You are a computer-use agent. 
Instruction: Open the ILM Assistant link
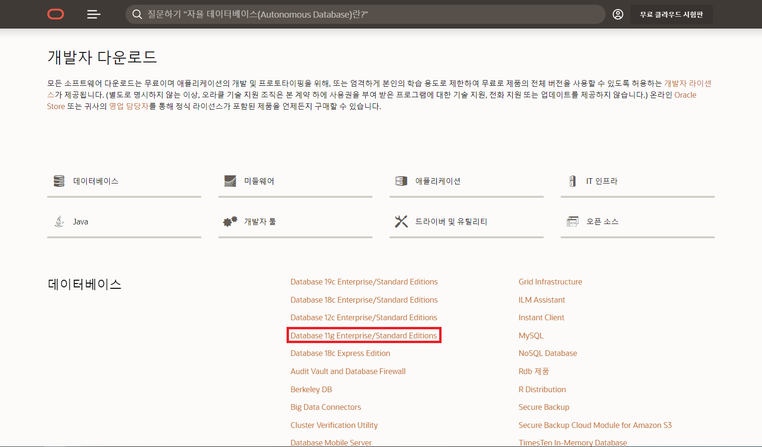click(x=542, y=300)
